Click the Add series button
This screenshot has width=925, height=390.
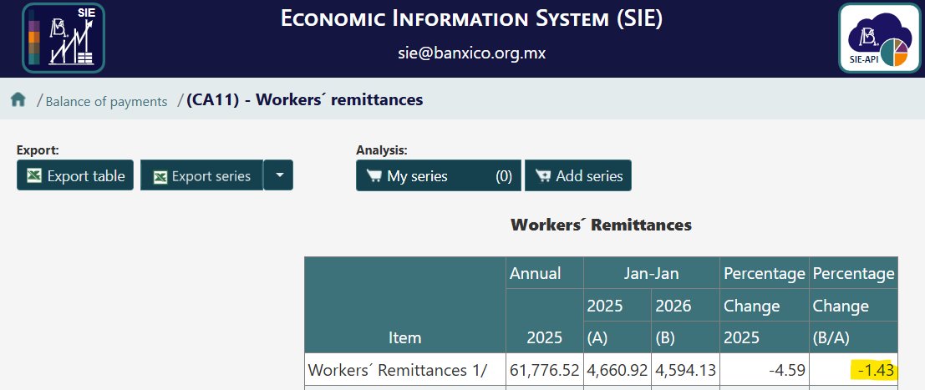(x=578, y=175)
